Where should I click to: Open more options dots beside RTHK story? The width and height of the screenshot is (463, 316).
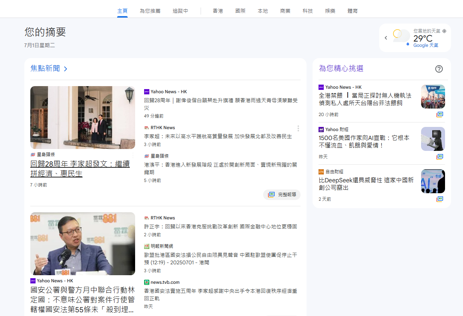click(298, 128)
